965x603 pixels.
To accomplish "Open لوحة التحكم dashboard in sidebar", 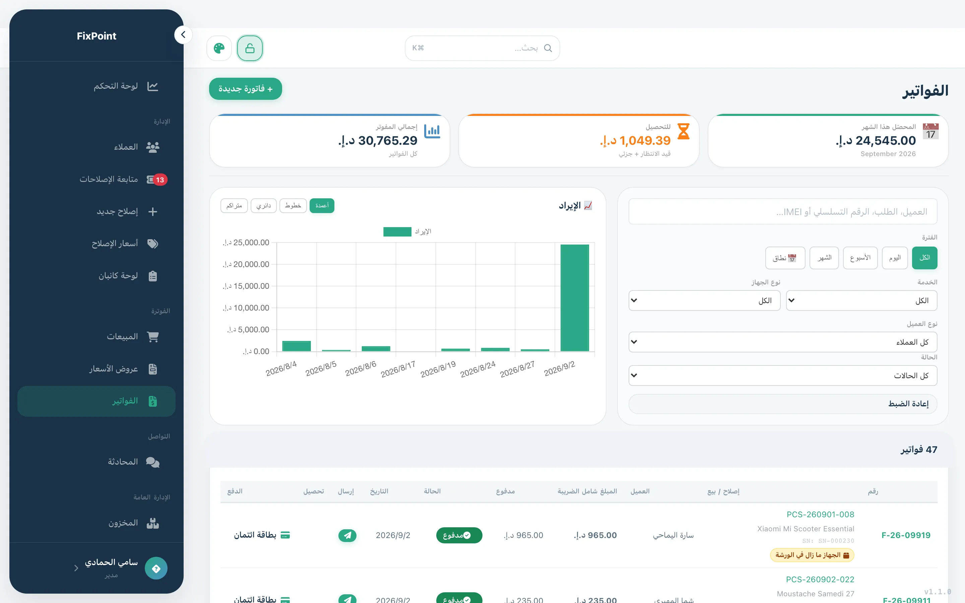I will point(96,86).
